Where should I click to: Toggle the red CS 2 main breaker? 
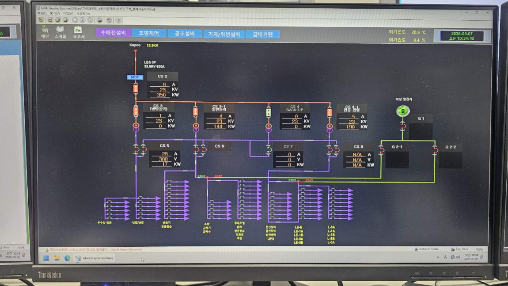tap(136, 88)
